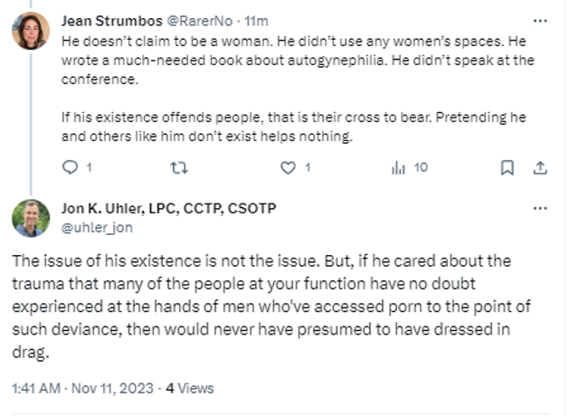Open more options on Jean Strumbos's tweet
This screenshot has width=569, height=416.
tap(540, 20)
